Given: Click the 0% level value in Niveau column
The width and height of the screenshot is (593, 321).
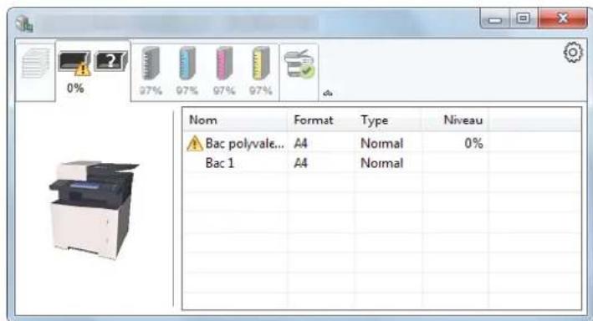Looking at the screenshot, I should [x=473, y=143].
